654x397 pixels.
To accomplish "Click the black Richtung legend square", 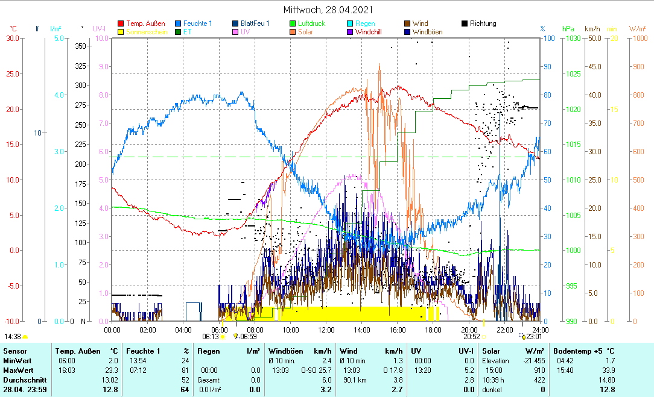I will pyautogui.click(x=465, y=23).
